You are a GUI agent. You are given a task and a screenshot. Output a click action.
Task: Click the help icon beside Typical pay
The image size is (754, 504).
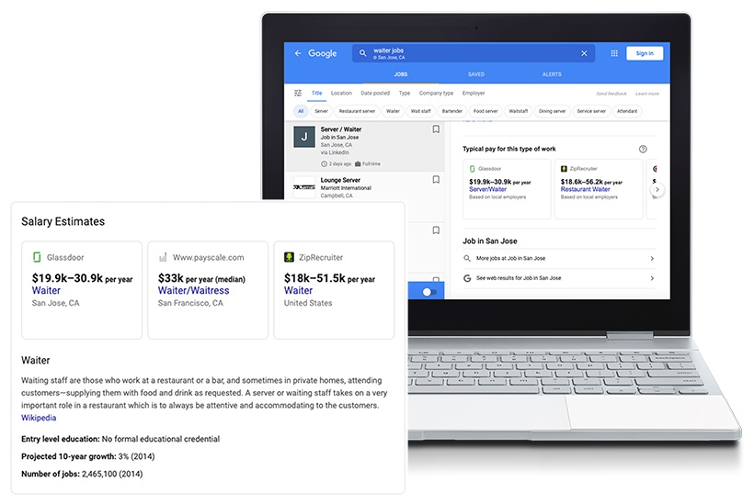tap(643, 149)
